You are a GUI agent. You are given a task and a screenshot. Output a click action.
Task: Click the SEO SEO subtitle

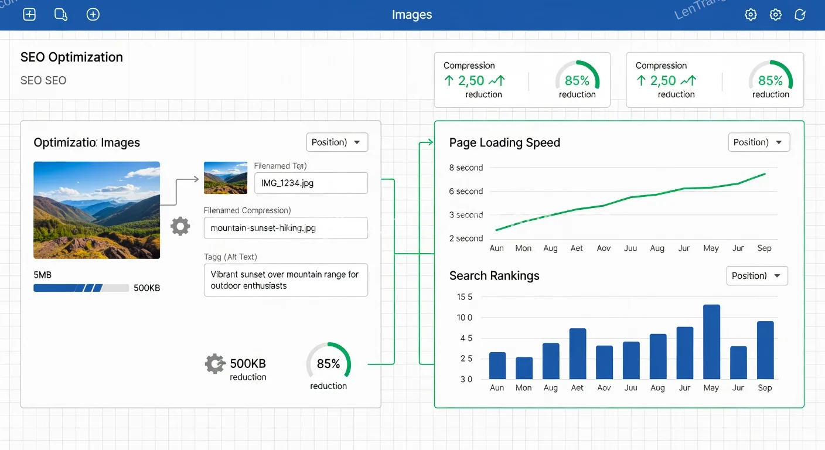pyautogui.click(x=43, y=80)
